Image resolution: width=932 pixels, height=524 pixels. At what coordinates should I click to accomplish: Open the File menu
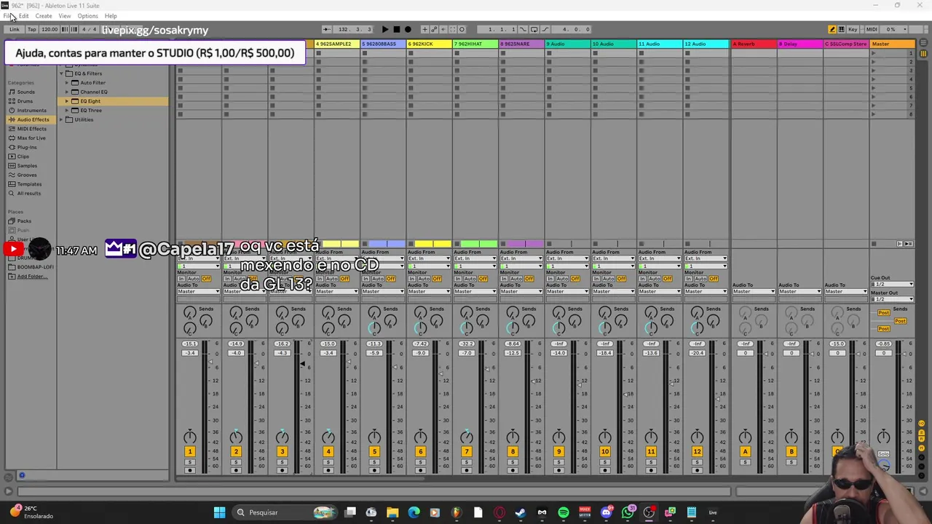(x=7, y=16)
